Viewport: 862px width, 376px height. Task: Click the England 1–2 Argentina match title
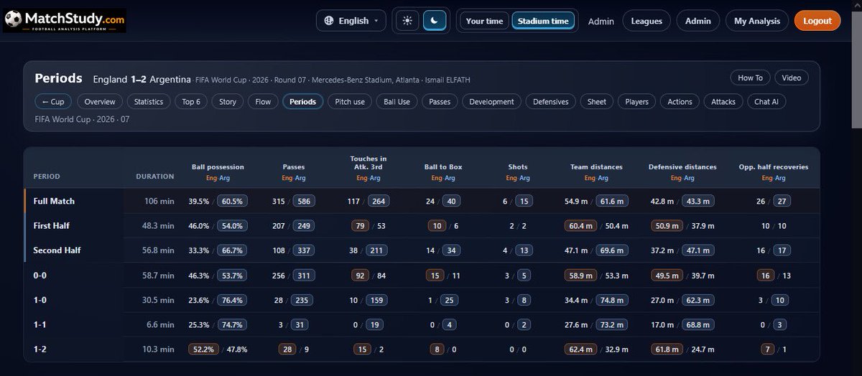[142, 78]
